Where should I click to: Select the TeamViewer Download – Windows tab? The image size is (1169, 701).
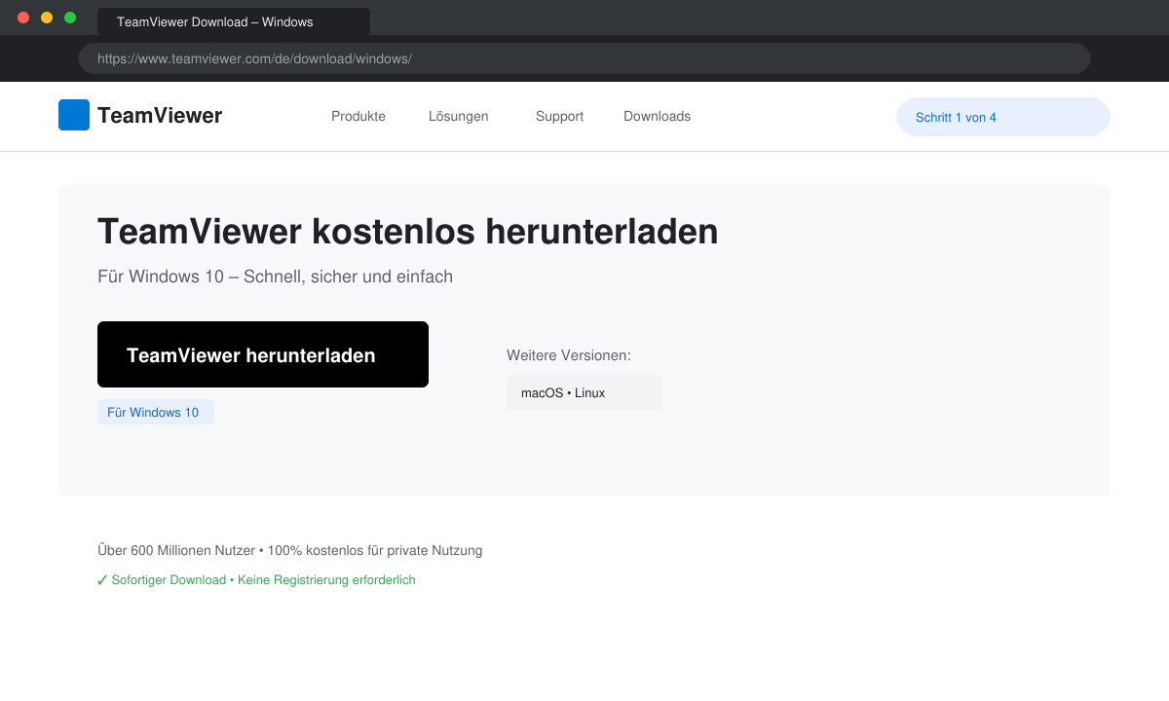point(234,21)
